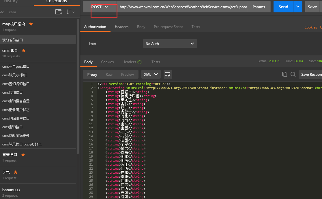
Task: Switch to the History sidebar tab
Action: tap(11, 1)
